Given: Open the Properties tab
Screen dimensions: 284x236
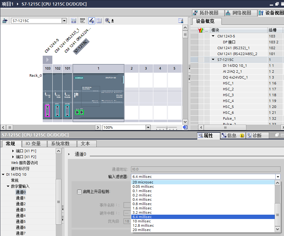Looking at the screenshot, I should 208,135.
